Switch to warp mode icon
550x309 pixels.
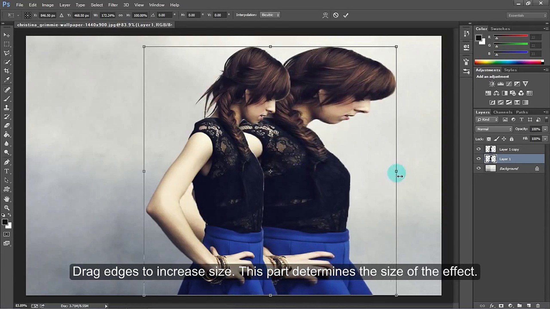click(325, 15)
